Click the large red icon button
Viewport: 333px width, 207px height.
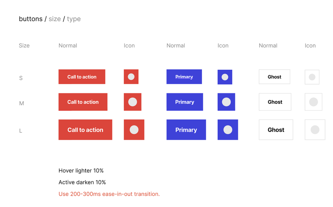134,130
